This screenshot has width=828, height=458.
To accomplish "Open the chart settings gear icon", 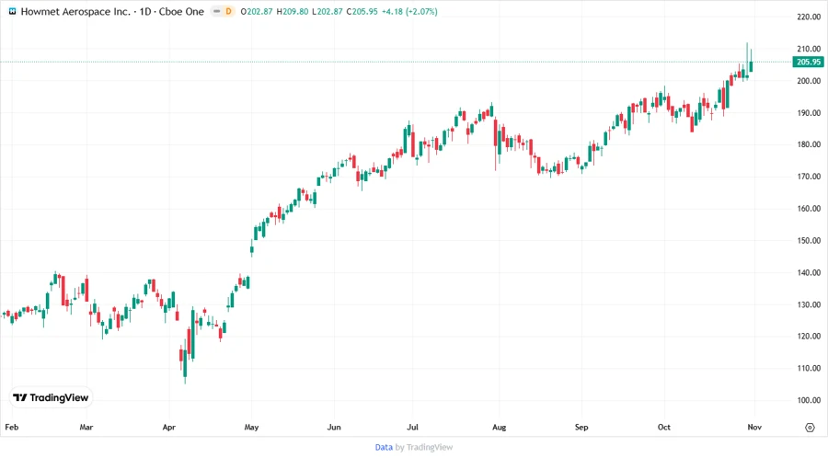I will click(x=810, y=428).
